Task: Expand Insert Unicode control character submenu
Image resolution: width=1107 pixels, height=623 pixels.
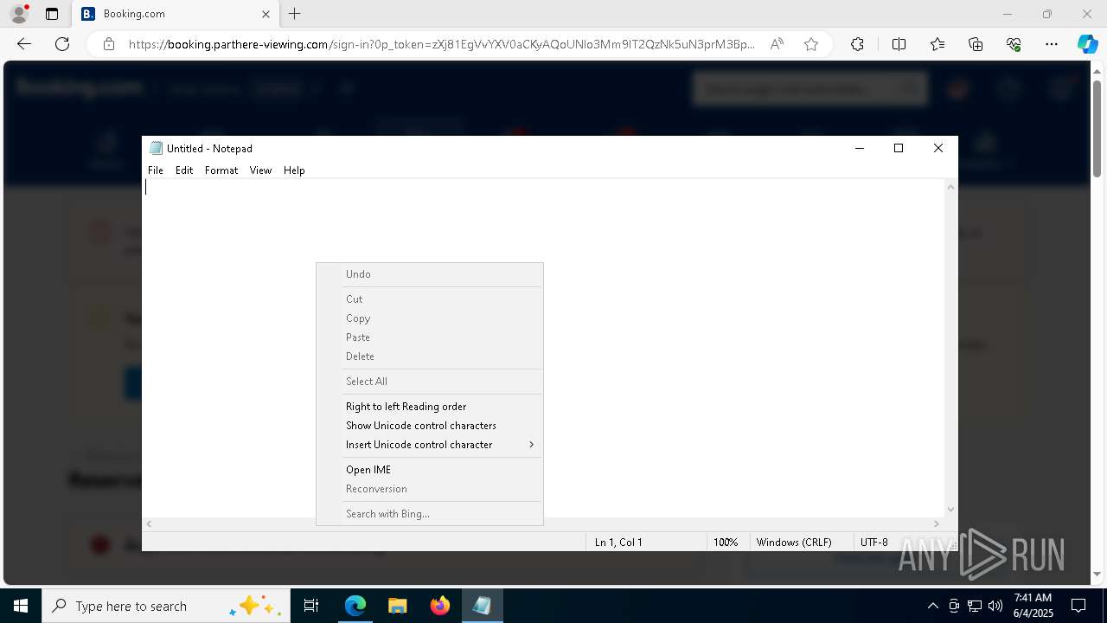Action: pos(430,445)
